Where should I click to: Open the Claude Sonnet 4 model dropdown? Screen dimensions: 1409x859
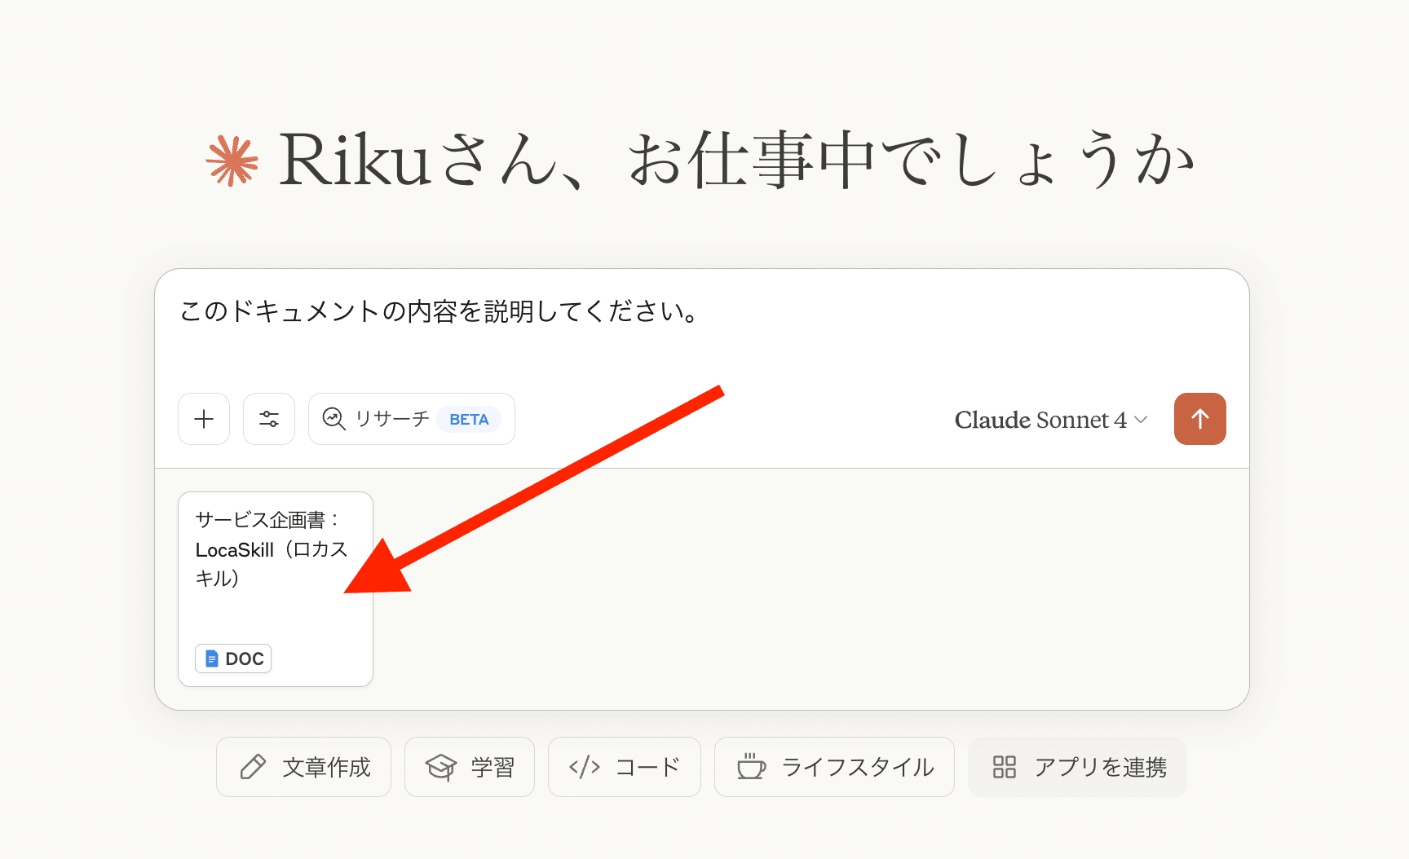click(x=1040, y=420)
